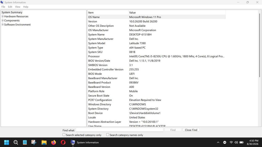Image resolution: width=262 pixels, height=147 pixels.
Task: Select the Secure Boot State row
Action: (157, 96)
